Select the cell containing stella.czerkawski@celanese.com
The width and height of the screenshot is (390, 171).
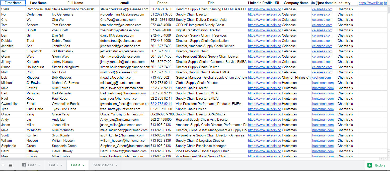click(125, 9)
